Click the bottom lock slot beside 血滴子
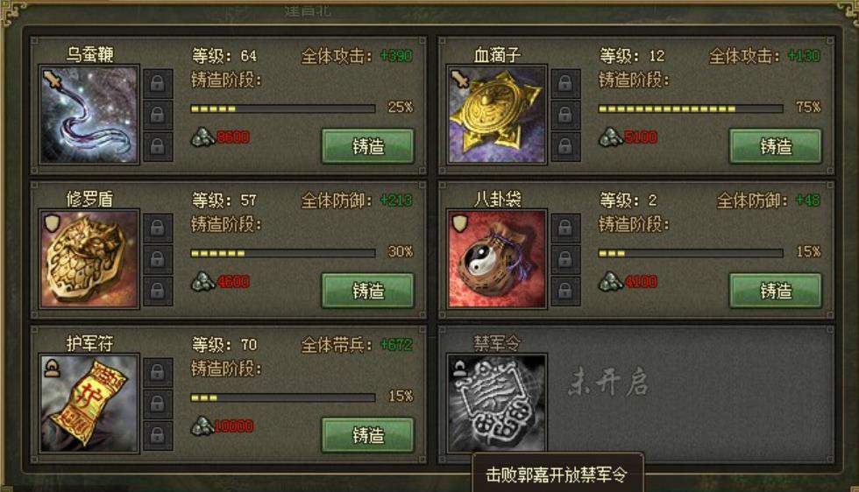Viewport: 859px width, 492px height. coord(565,147)
